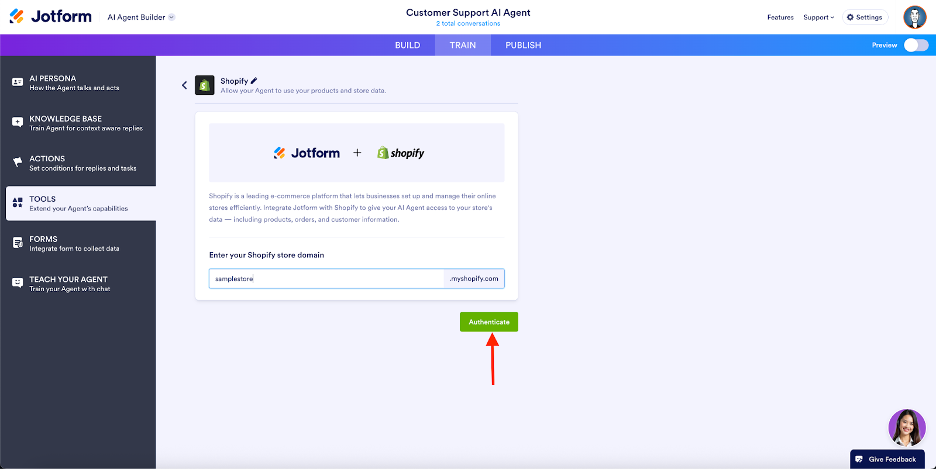Click the green Authenticate button
This screenshot has width=936, height=469.
488,322
